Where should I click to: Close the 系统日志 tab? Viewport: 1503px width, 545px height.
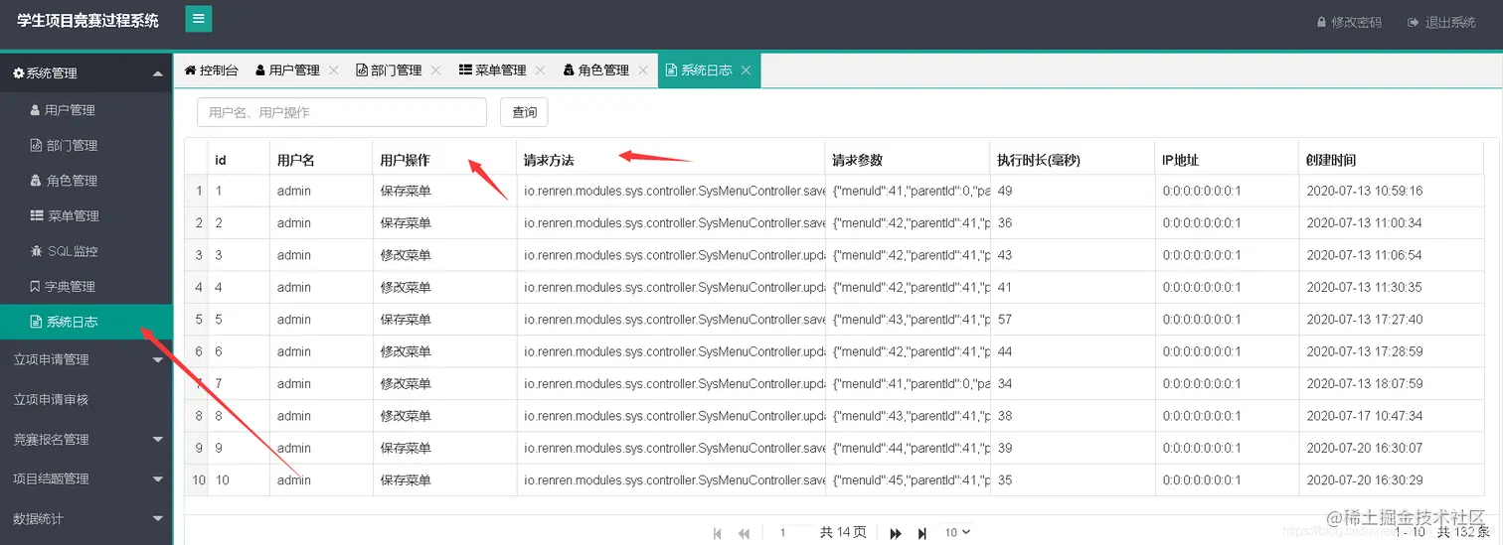point(746,70)
